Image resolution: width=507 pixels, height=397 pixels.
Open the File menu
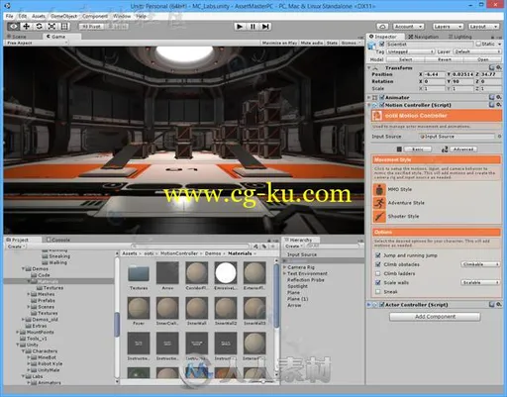(x=10, y=16)
